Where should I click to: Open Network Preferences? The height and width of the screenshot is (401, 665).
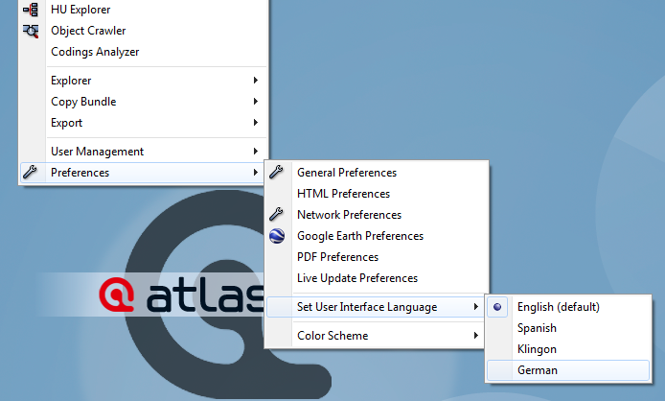pos(377,215)
